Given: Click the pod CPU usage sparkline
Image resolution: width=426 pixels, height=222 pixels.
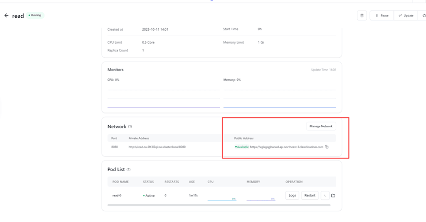Looking at the screenshot, I should pyautogui.click(x=222, y=198).
